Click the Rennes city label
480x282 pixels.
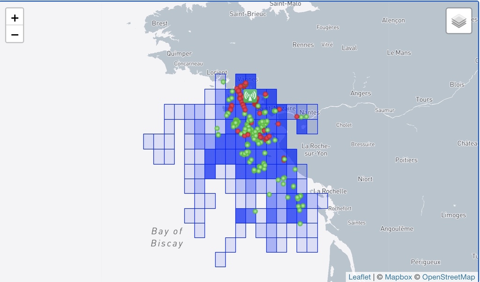click(x=303, y=45)
